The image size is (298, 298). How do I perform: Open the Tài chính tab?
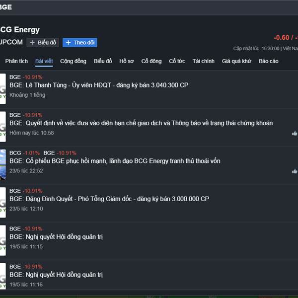point(203,61)
